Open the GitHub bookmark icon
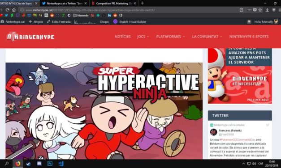Viewport: 281px width, 168px height. [x=104, y=15]
